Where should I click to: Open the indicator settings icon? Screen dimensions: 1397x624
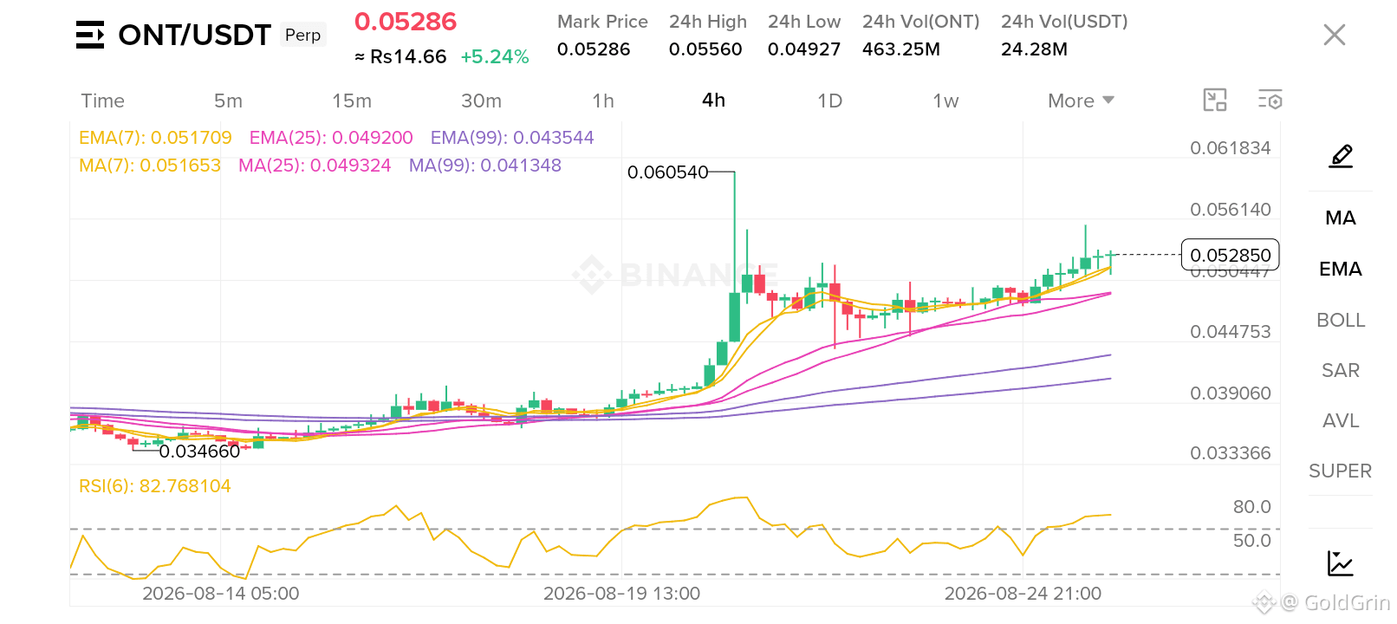click(x=1270, y=101)
